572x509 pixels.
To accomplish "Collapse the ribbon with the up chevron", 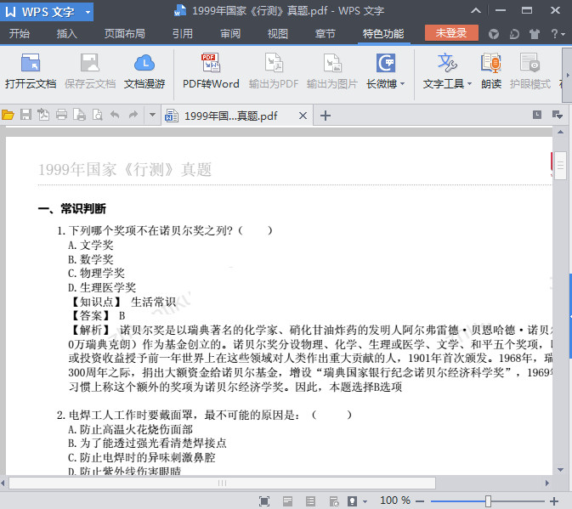I will 476,10.
